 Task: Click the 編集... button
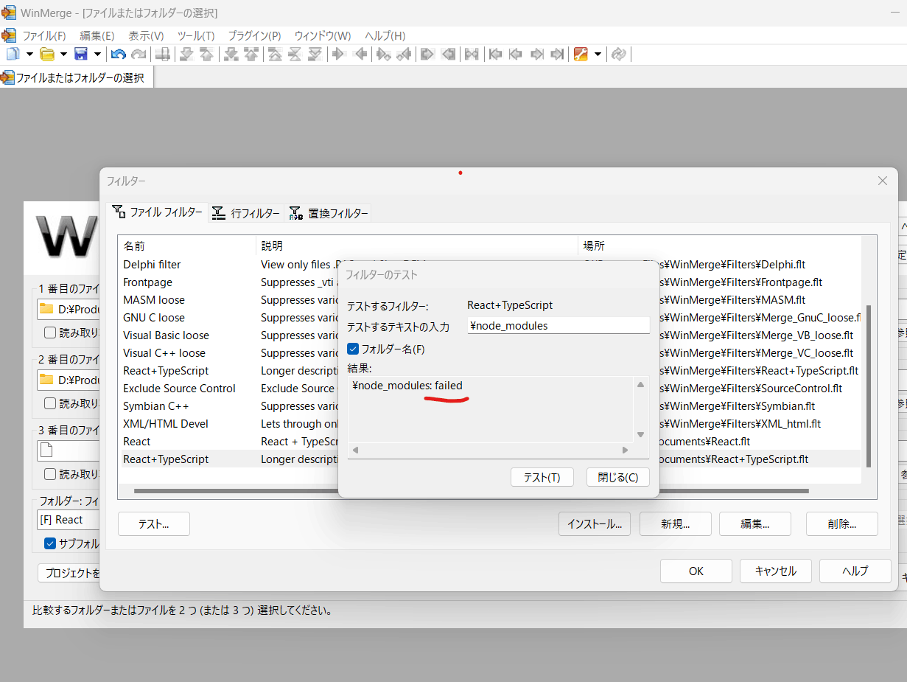755,524
